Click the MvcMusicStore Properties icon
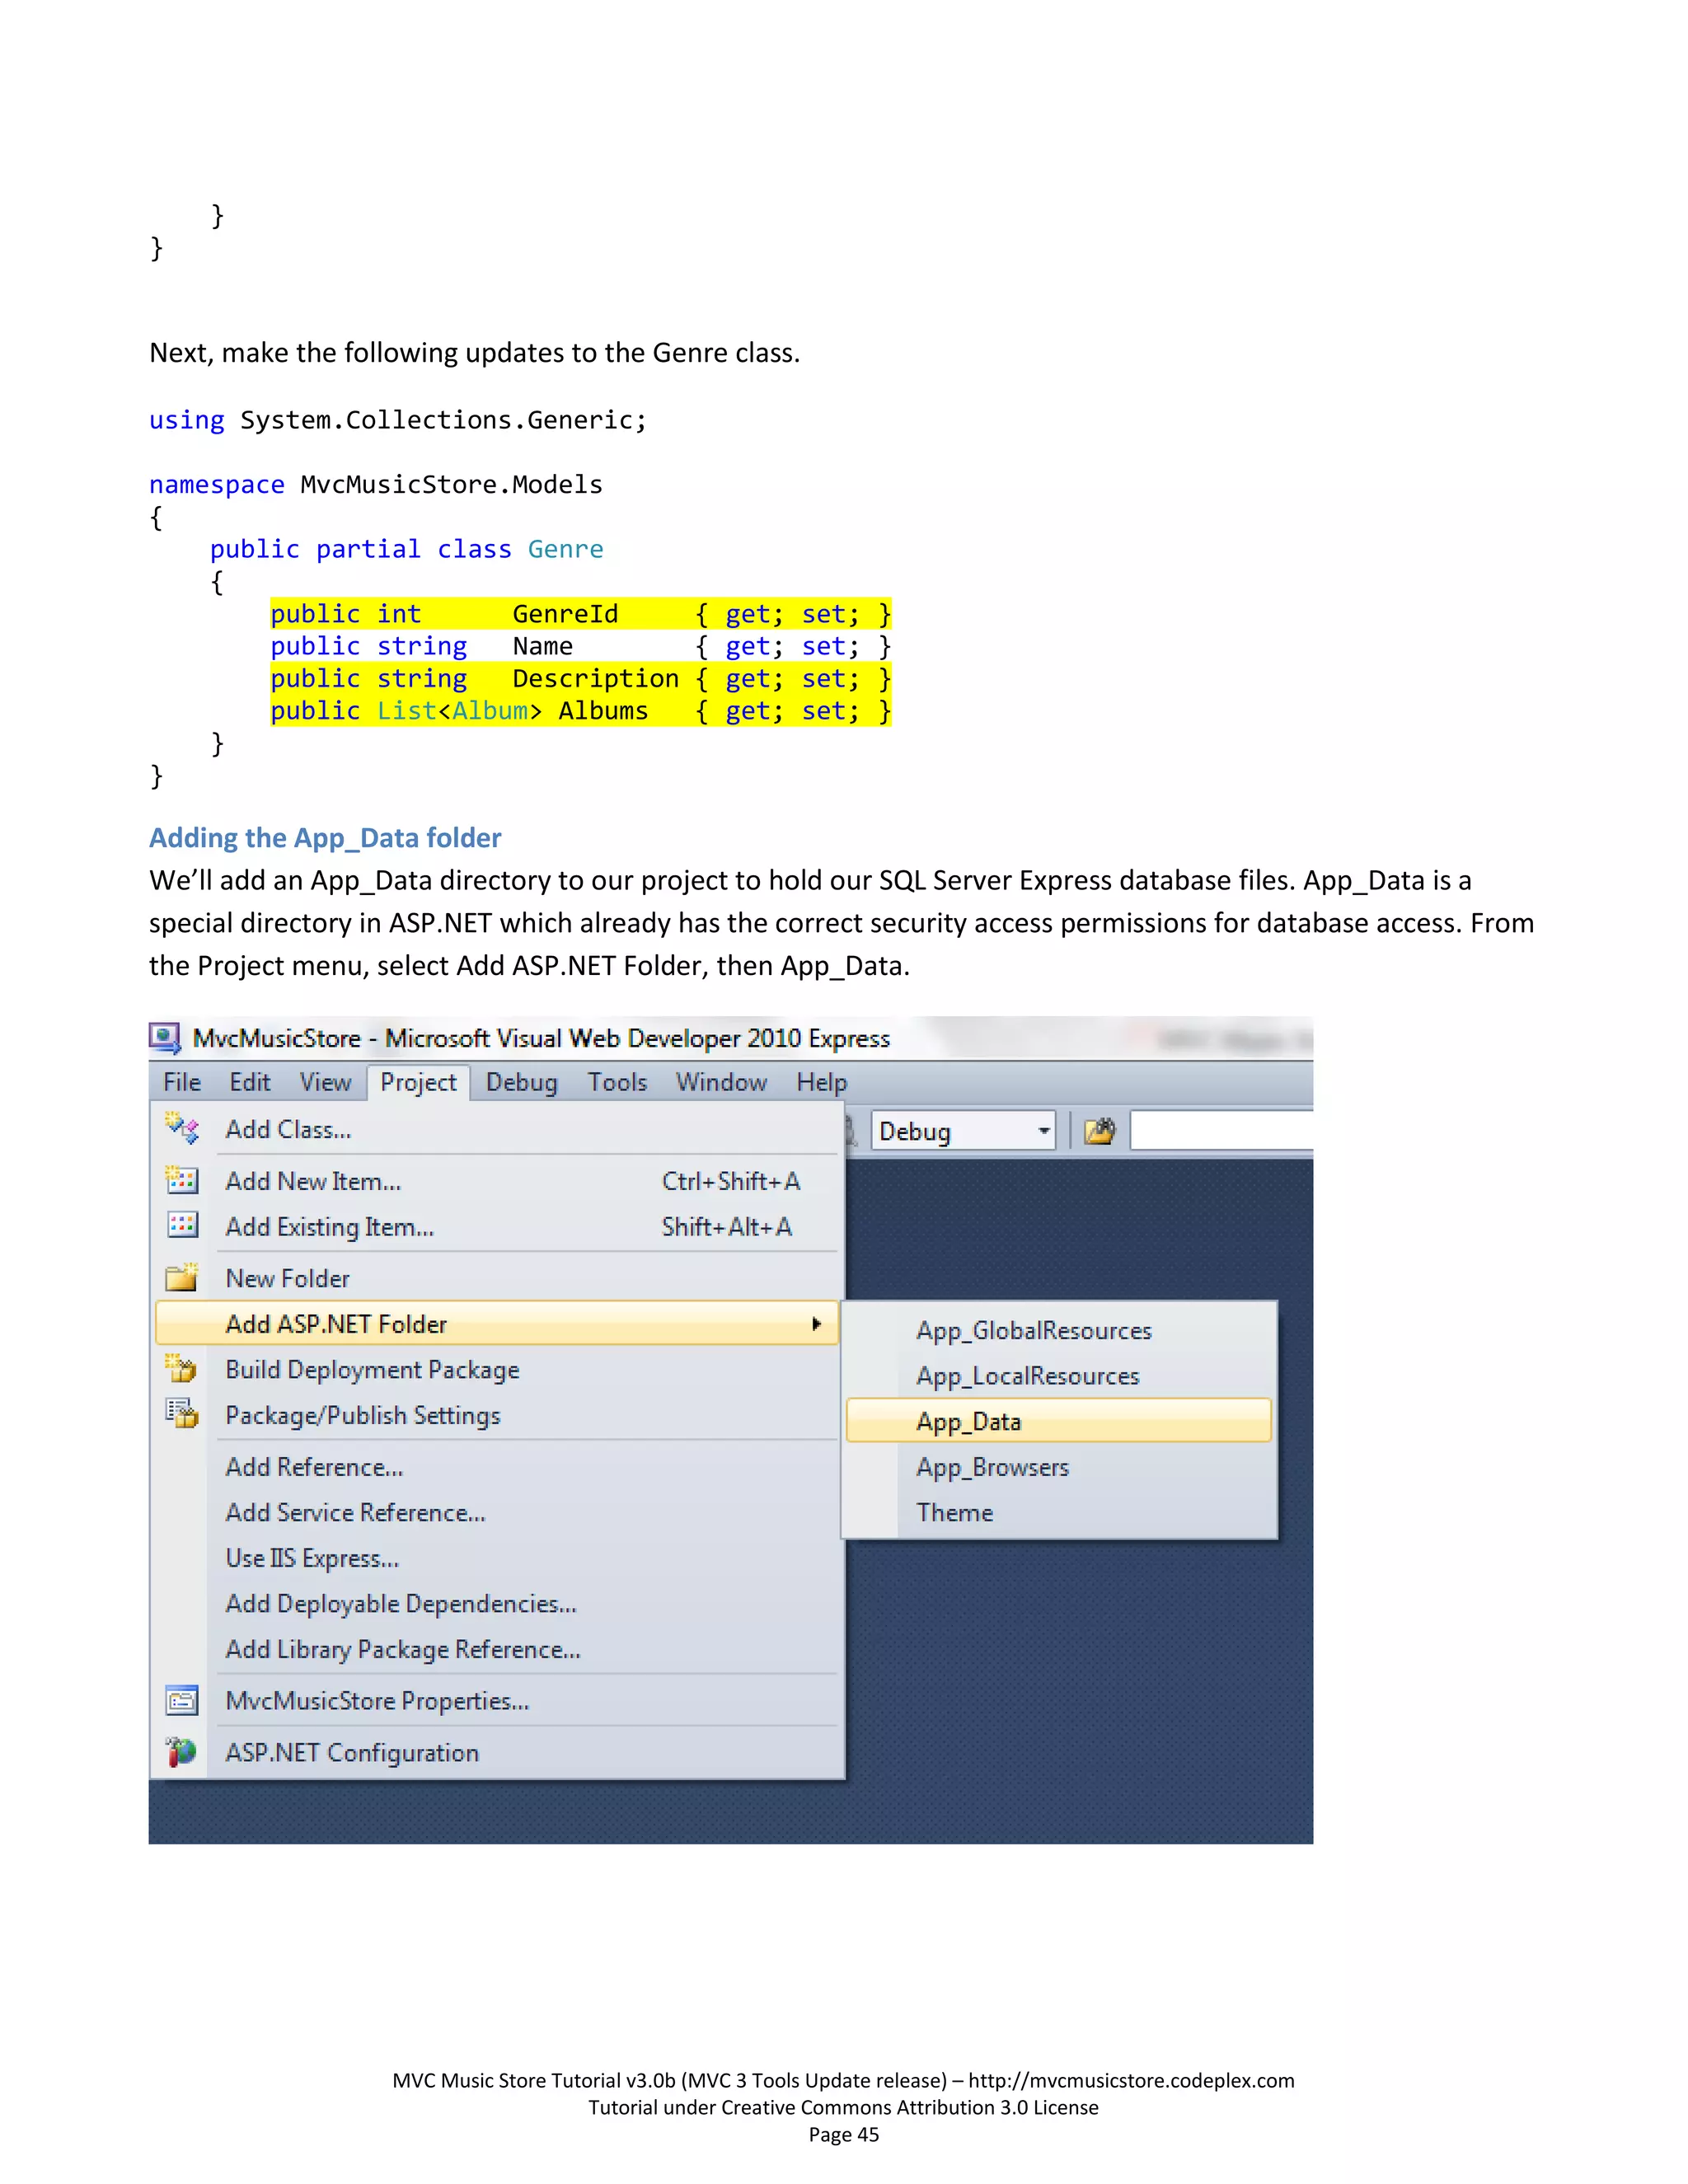1688x2184 pixels. point(182,1700)
